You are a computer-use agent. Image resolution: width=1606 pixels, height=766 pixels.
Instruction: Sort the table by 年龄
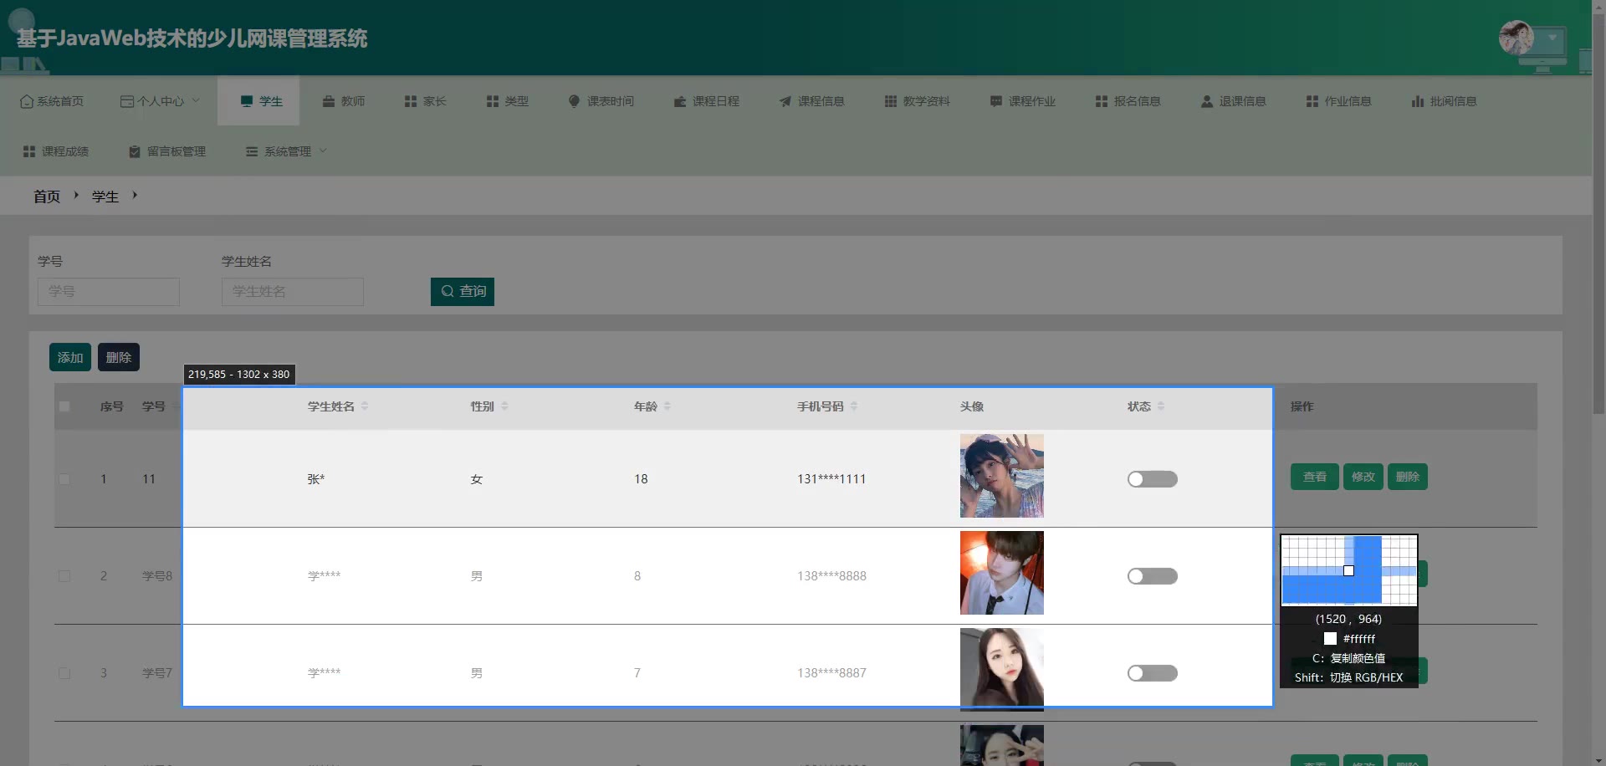(x=667, y=406)
